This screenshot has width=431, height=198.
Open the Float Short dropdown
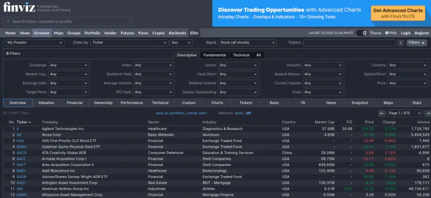[x=238, y=74]
